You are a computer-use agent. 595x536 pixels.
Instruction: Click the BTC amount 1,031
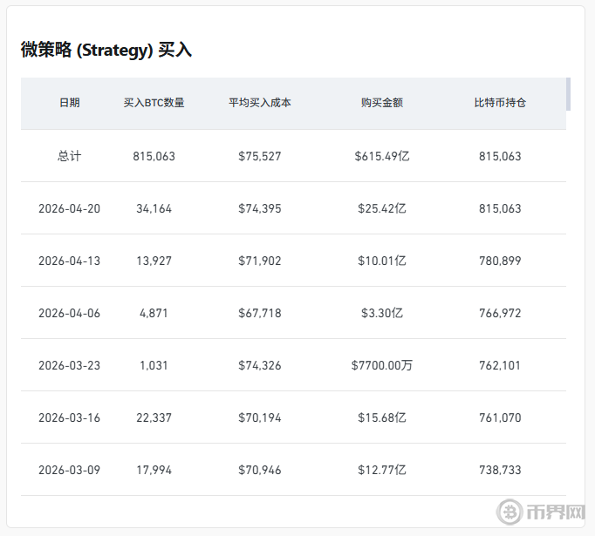(x=154, y=365)
